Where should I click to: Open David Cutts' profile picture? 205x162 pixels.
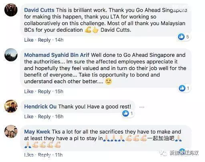pos(11,10)
